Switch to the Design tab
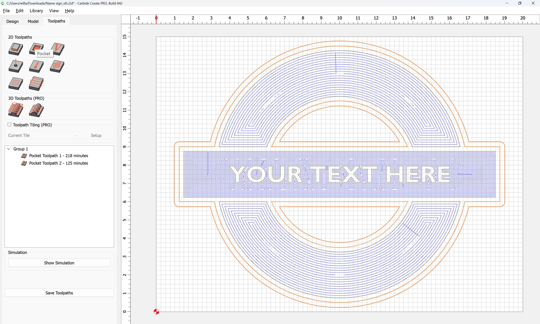Viewport: 540px width, 324px height. coord(12,21)
